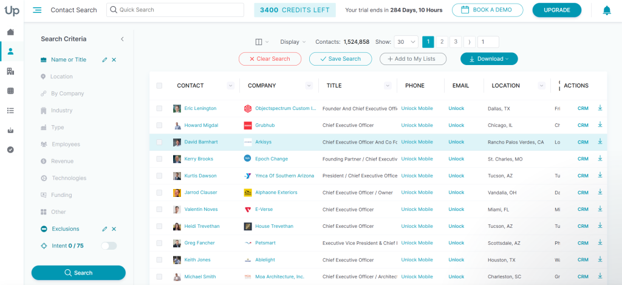Screen dimensions: 622x285
Task: Open the Show 30 per-page dropdown
Action: [x=406, y=42]
